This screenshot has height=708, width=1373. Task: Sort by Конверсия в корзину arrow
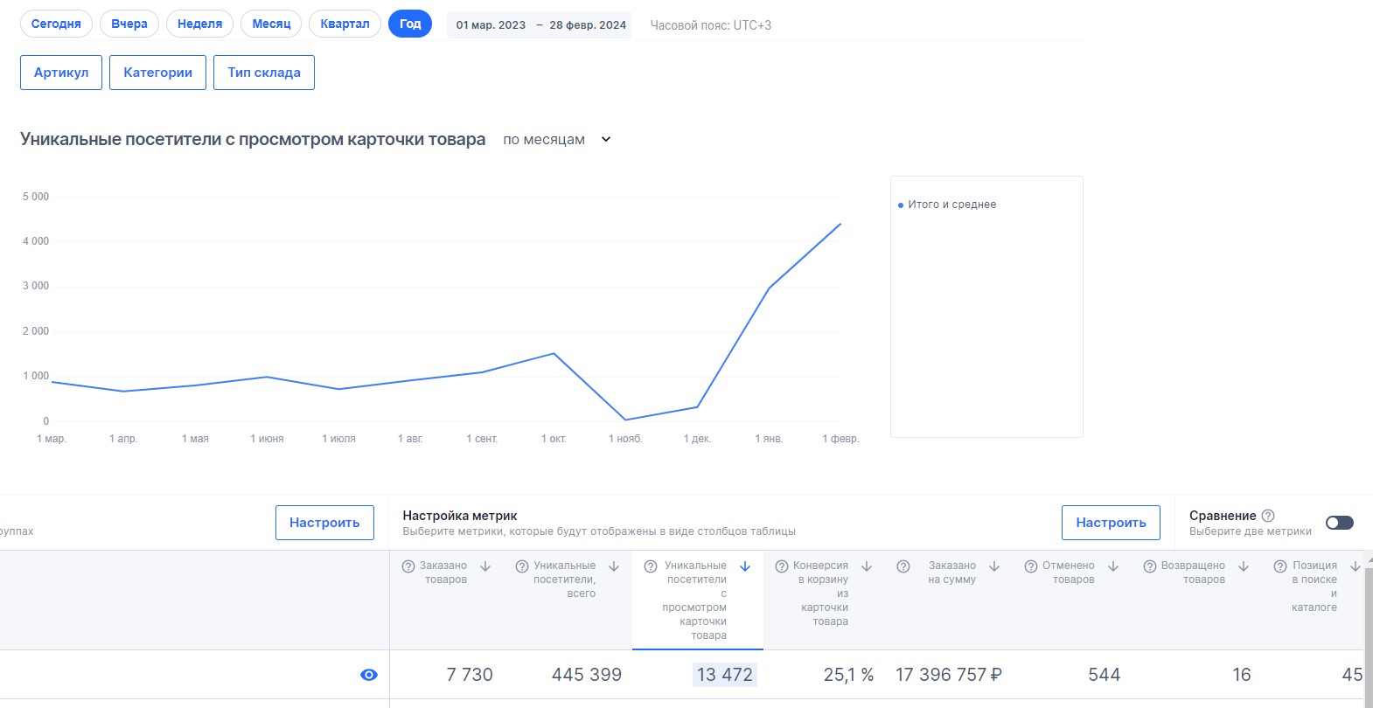[x=867, y=566]
